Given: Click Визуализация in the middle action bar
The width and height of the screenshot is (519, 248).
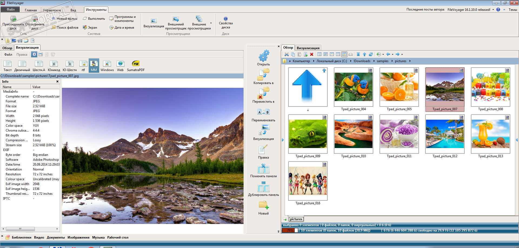Looking at the screenshot, I should pyautogui.click(x=264, y=132).
